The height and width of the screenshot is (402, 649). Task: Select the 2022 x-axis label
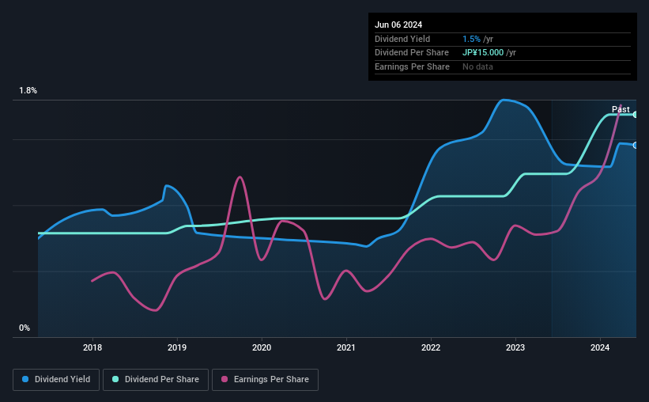431,347
